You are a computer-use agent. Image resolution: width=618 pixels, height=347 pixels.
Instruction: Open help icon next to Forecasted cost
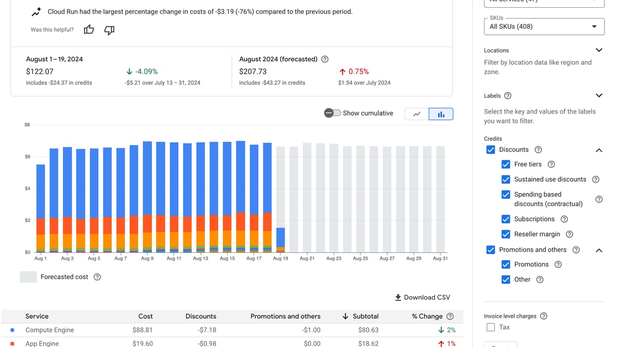[97, 277]
